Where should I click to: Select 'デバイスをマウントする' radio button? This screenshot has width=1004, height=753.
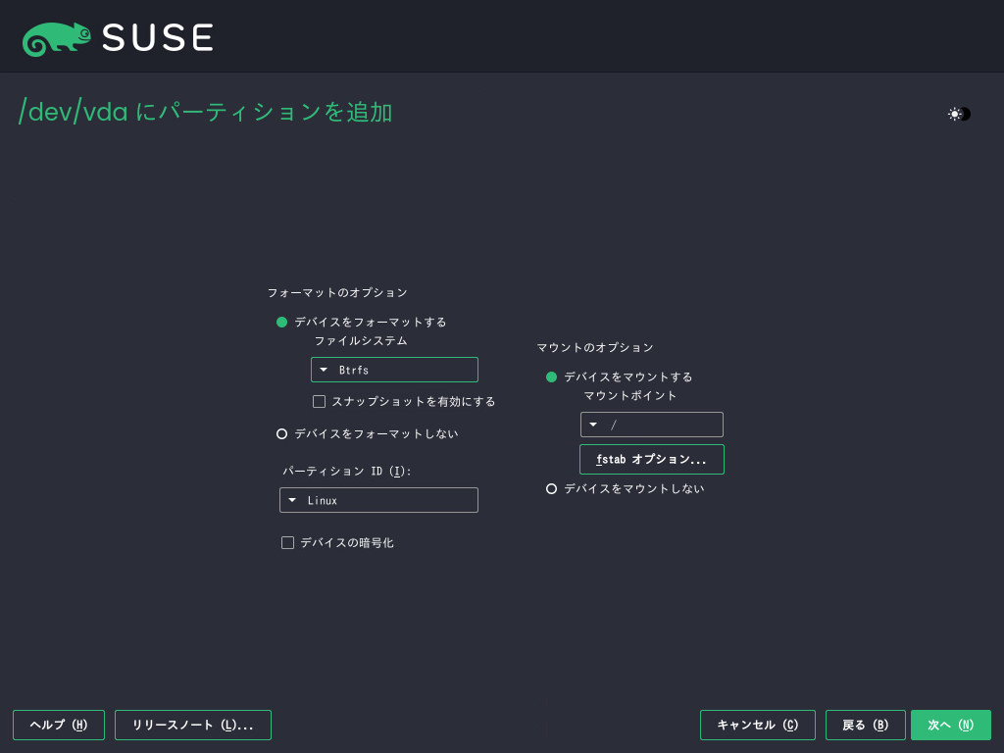(551, 377)
